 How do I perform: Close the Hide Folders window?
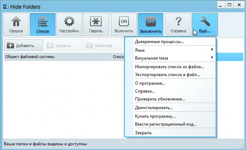[x=239, y=5]
